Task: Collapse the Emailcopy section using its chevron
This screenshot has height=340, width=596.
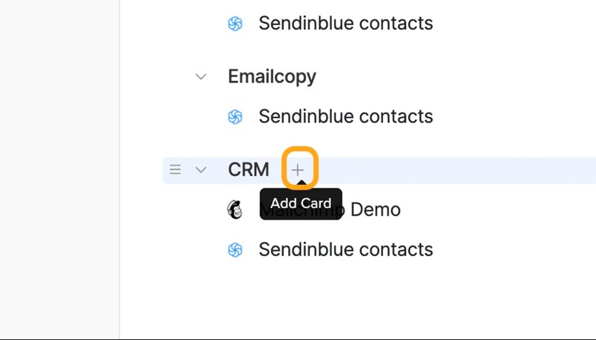Action: tap(201, 77)
